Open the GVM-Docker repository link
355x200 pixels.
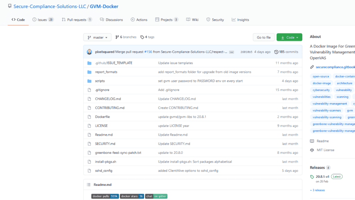point(104,6)
